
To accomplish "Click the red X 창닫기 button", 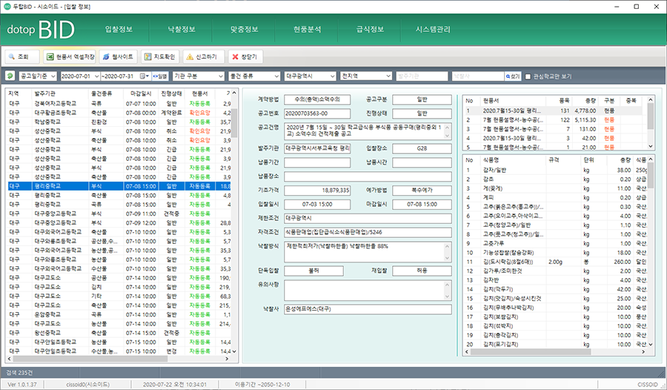I will (245, 56).
